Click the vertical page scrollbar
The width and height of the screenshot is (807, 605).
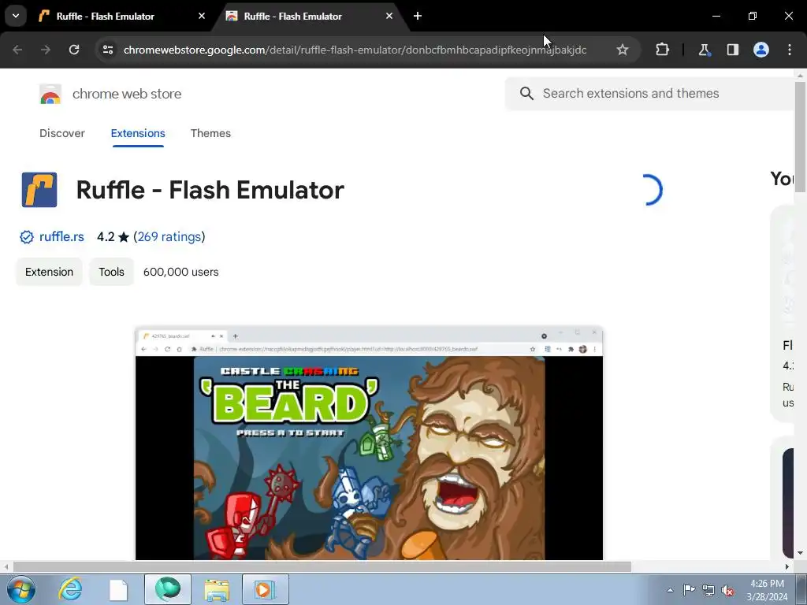tap(799, 137)
